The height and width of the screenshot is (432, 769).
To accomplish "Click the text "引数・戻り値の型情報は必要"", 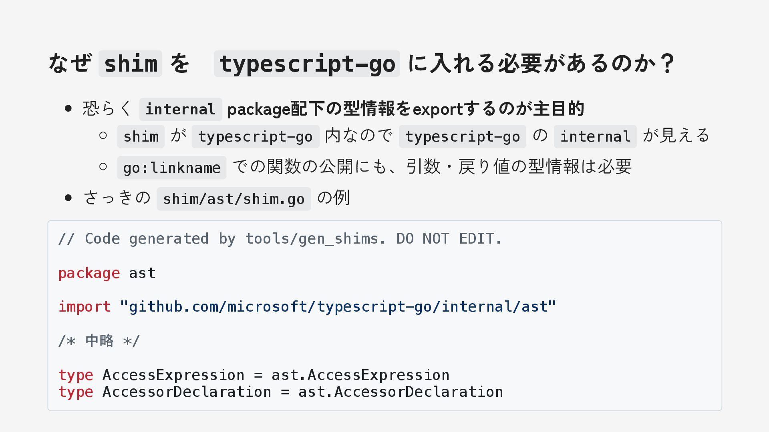I will coord(519,167).
